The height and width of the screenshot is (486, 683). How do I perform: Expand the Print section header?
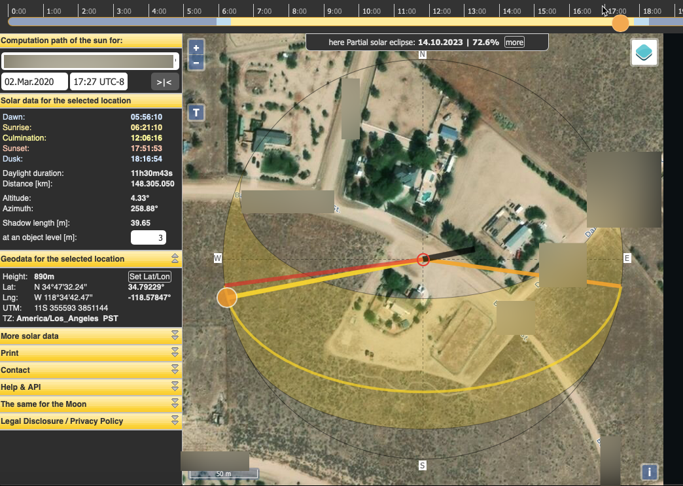(91, 353)
